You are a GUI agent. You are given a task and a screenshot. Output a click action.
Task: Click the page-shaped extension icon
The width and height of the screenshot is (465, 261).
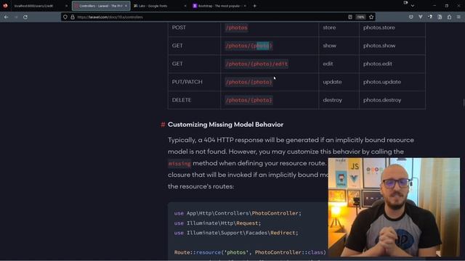pos(440,17)
